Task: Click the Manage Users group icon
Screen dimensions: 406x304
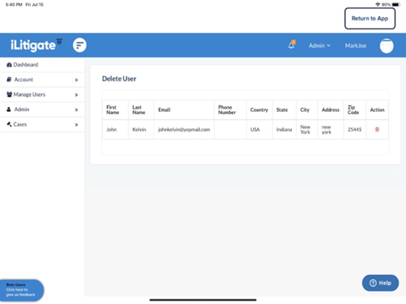Action: (x=9, y=94)
